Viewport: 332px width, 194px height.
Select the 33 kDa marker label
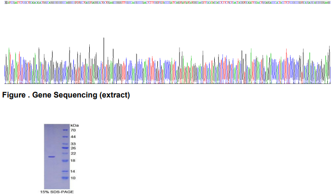tap(73, 144)
